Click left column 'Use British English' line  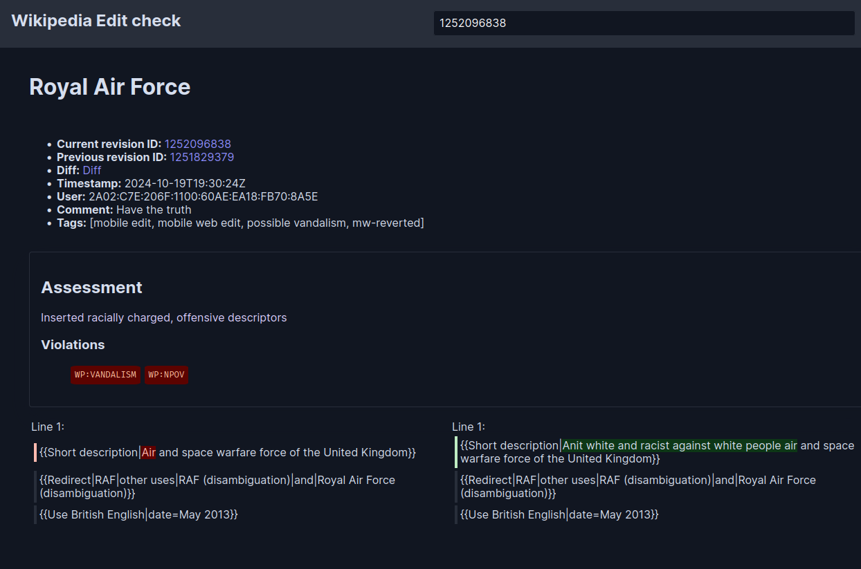point(138,514)
